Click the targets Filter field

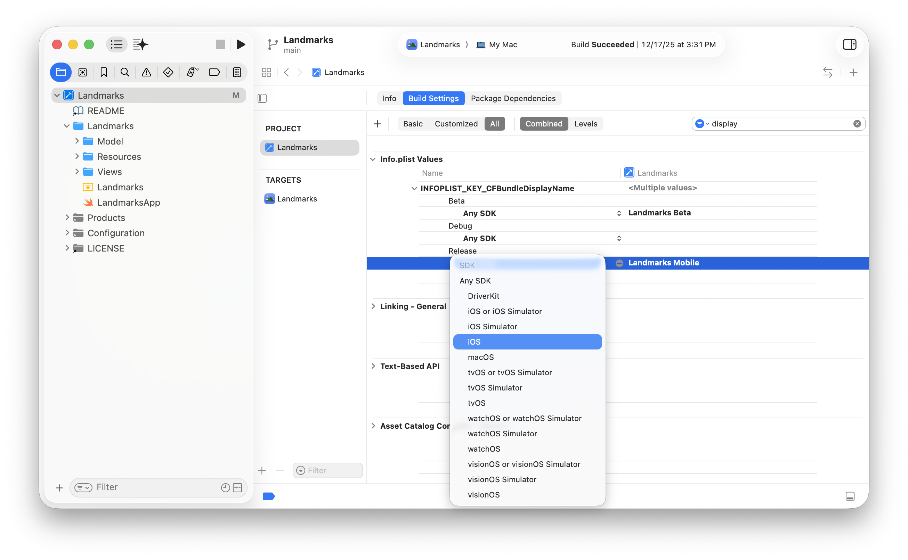327,470
